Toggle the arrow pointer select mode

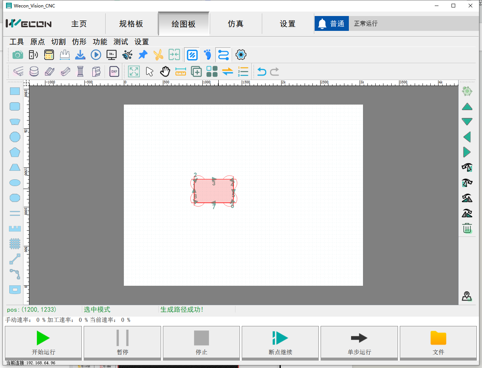coord(150,71)
